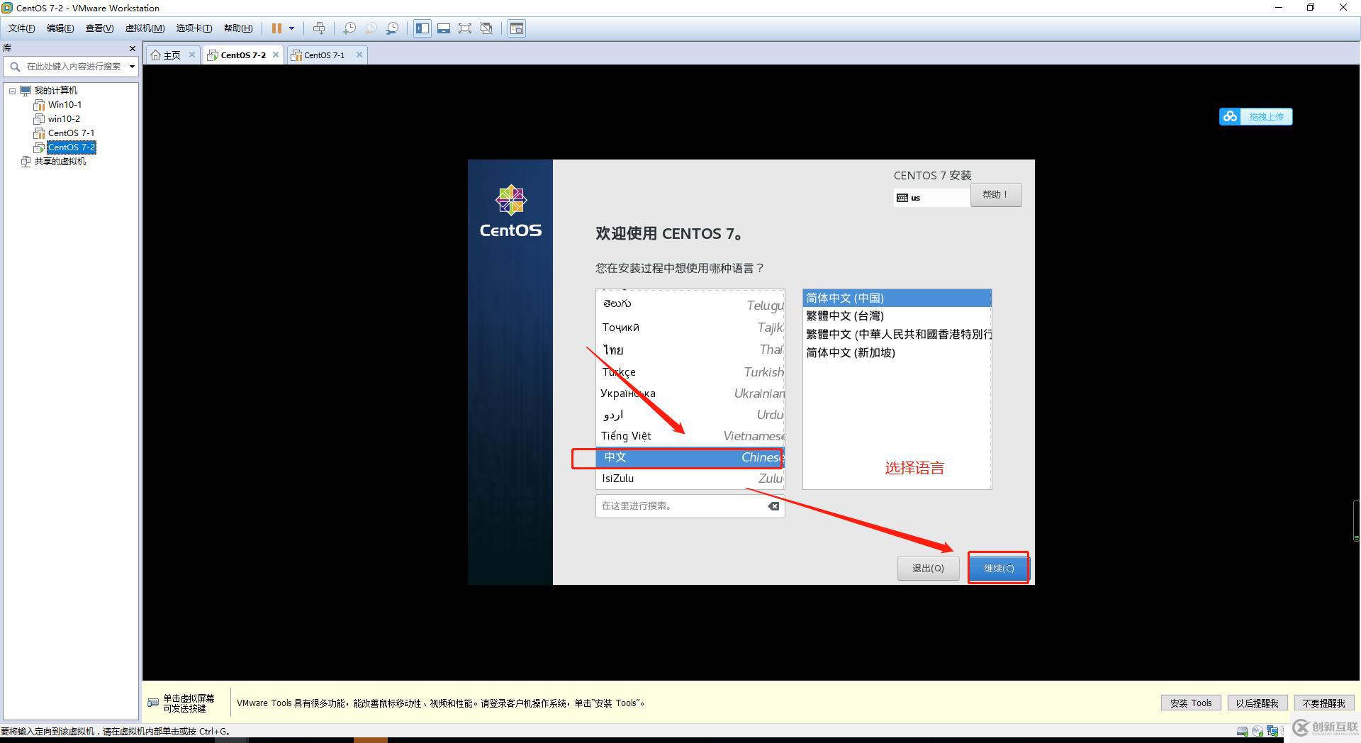Click the CD/DVD drive status icon
This screenshot has height=743, width=1361.
coord(1257,731)
